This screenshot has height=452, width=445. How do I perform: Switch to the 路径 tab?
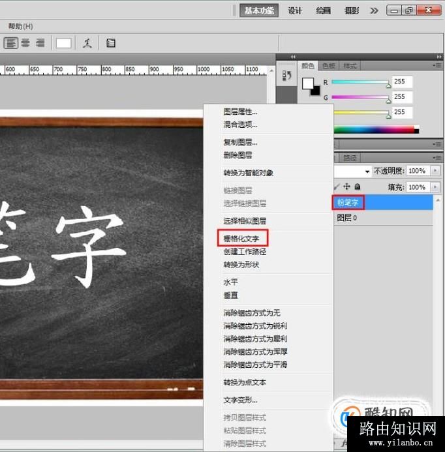pyautogui.click(x=350, y=158)
